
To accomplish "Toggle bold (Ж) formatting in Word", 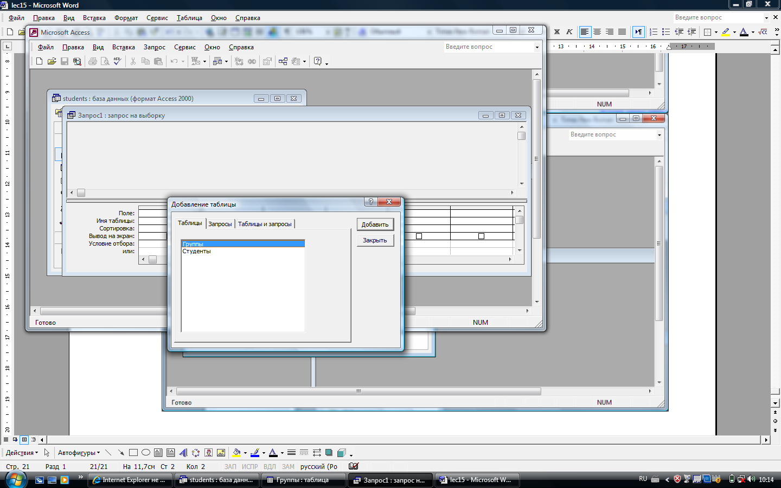I will point(556,32).
